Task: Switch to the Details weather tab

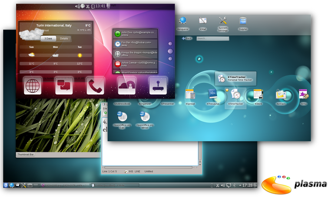Action: tap(64, 39)
